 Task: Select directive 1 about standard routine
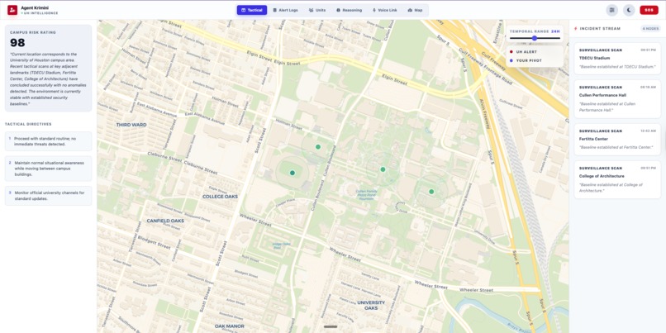point(49,141)
